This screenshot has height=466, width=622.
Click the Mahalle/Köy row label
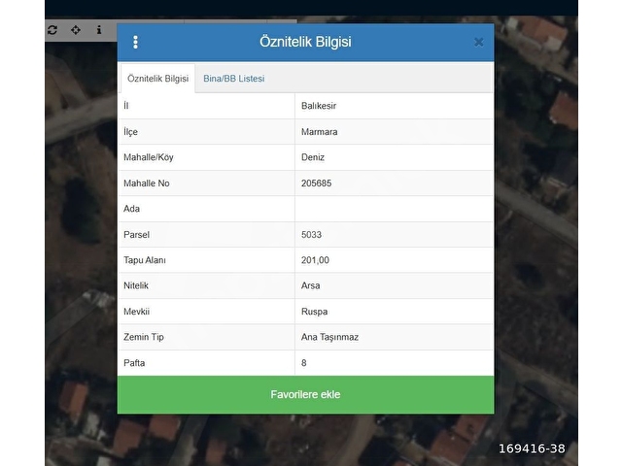point(149,157)
